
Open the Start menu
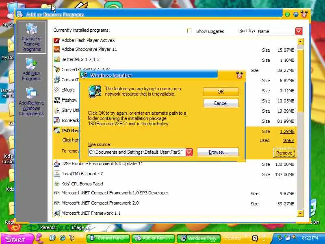[x=17, y=239]
